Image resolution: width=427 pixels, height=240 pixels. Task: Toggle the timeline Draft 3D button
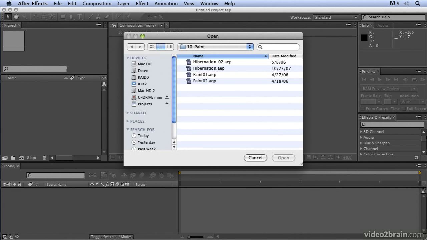(x=113, y=175)
